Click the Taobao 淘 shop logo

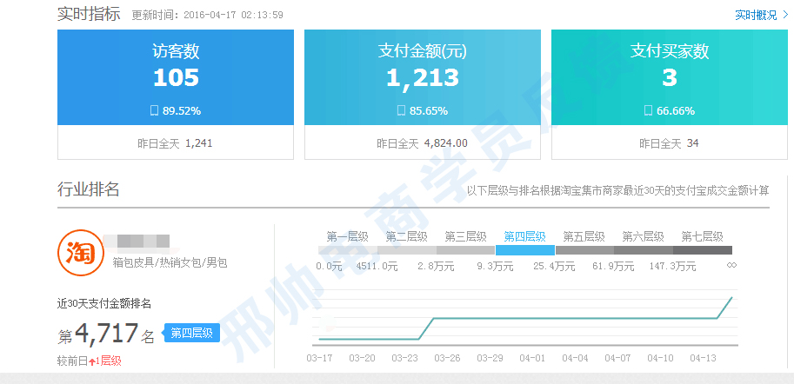pos(76,252)
